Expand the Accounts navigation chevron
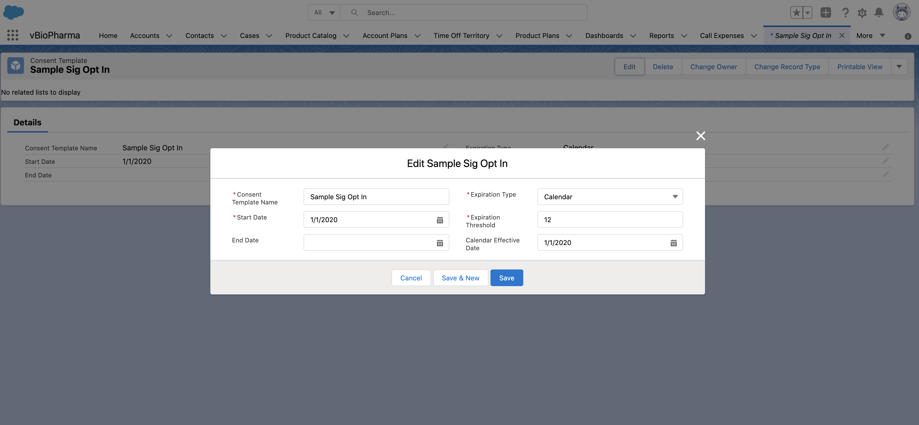This screenshot has height=425, width=919. (x=169, y=36)
